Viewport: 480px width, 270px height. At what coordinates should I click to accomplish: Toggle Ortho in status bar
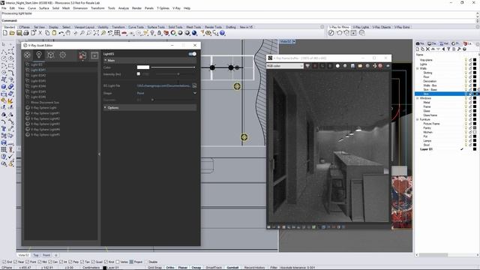coord(170,268)
